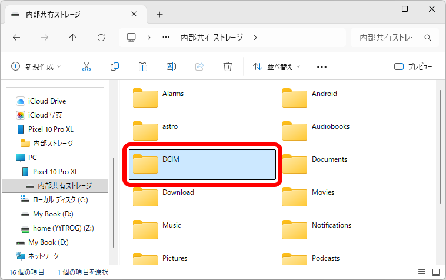
Task: Select the 内部共有ストレージ window tab
Action: [x=76, y=15]
